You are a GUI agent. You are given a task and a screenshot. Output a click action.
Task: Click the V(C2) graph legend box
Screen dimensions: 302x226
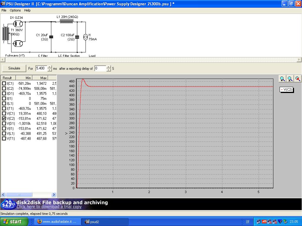[x=286, y=89]
